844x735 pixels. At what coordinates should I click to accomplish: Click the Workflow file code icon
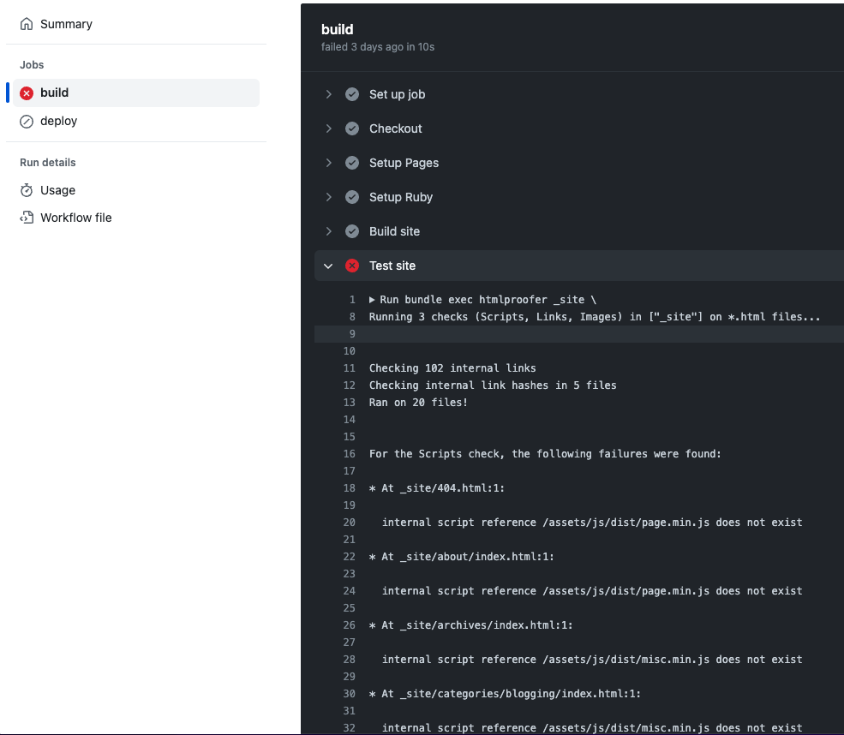click(27, 218)
